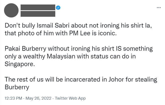Open the "Twitter Web App" source link

[x=70, y=98]
